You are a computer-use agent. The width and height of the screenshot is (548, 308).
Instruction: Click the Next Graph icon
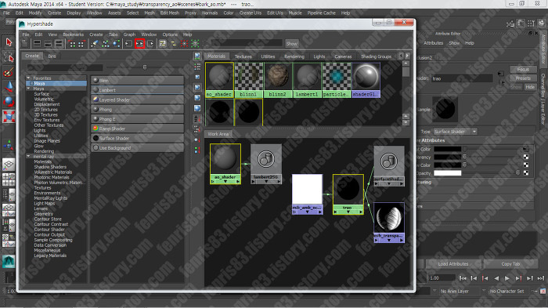[81, 44]
